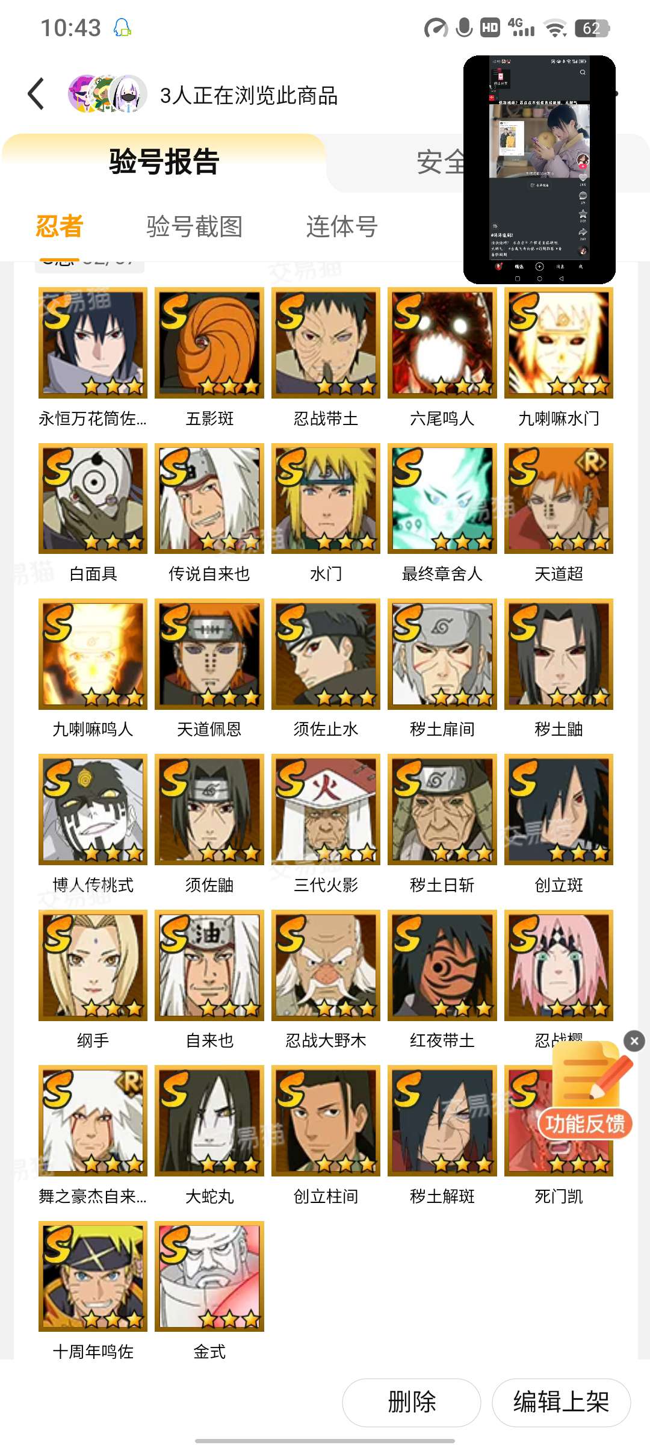
Task: Select the 博人传桃式 ninja icon
Action: (x=93, y=809)
